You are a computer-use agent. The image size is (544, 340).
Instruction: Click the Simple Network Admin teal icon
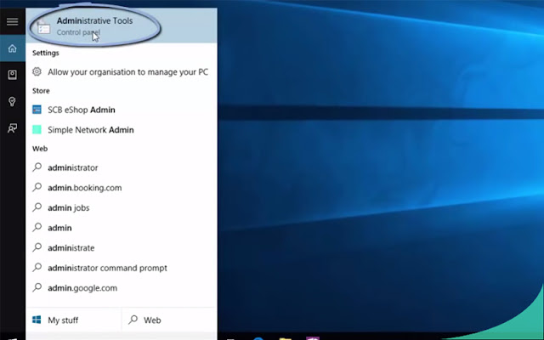37,130
